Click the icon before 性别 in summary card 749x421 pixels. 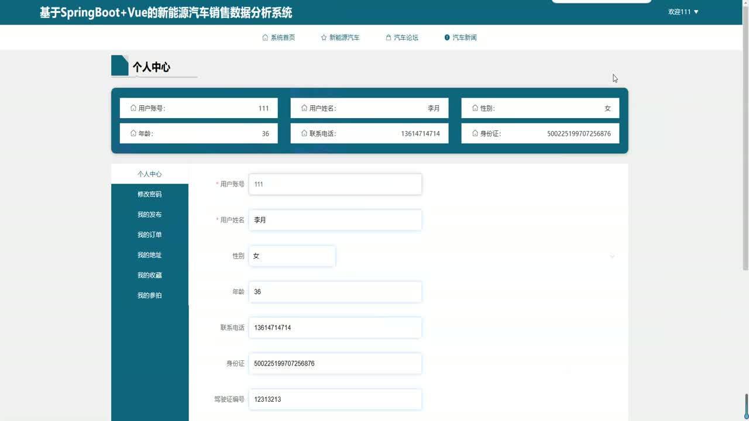475,108
